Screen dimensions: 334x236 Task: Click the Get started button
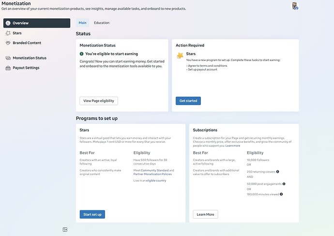coord(188,101)
